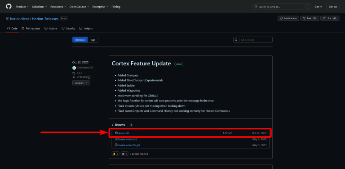Open the 3.3.0 tag link
Screen dimensions: 345x169
tap(80, 73)
